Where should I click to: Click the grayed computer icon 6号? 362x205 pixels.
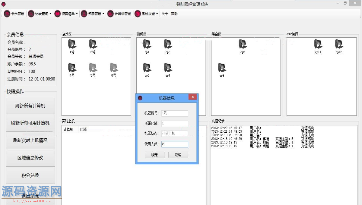[113, 68]
